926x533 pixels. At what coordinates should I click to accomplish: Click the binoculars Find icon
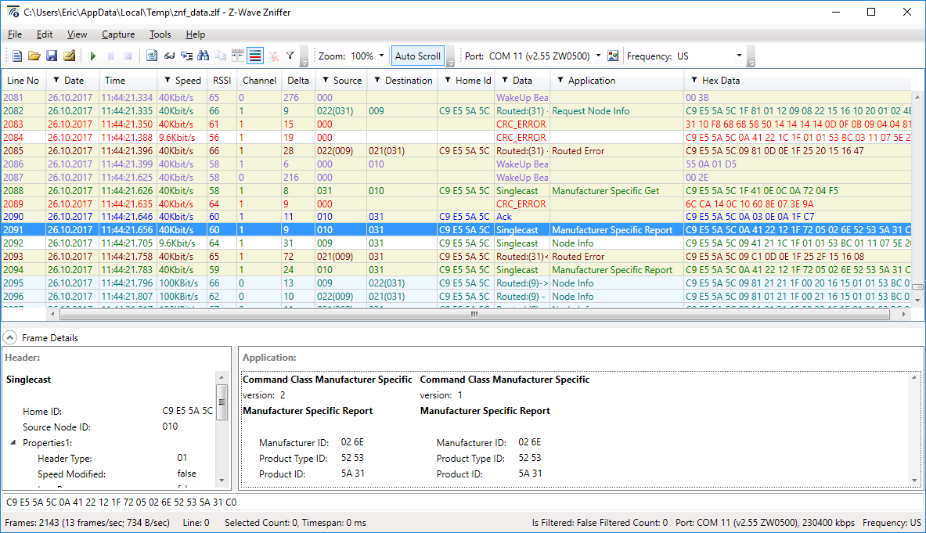tap(203, 56)
